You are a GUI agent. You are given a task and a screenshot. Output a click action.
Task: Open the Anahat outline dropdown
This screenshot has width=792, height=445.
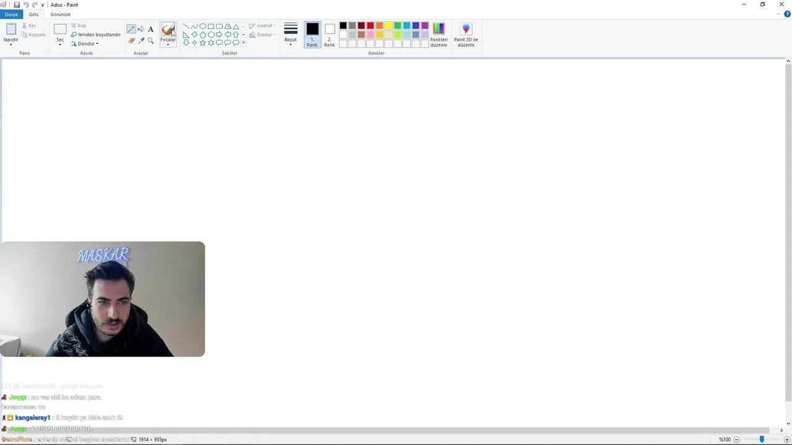[263, 26]
